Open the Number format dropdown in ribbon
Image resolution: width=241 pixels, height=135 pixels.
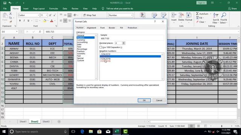(x=132, y=15)
